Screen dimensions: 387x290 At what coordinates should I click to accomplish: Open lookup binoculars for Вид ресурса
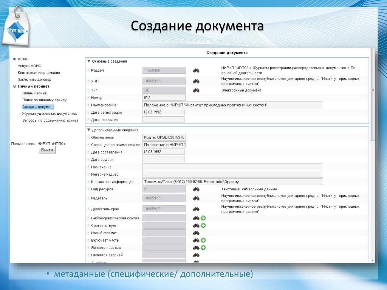(x=196, y=189)
